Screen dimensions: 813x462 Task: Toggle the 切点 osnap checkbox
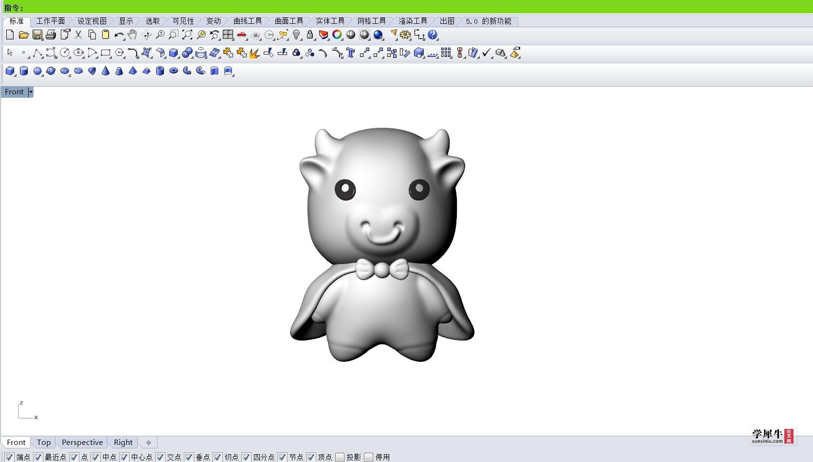[217, 457]
